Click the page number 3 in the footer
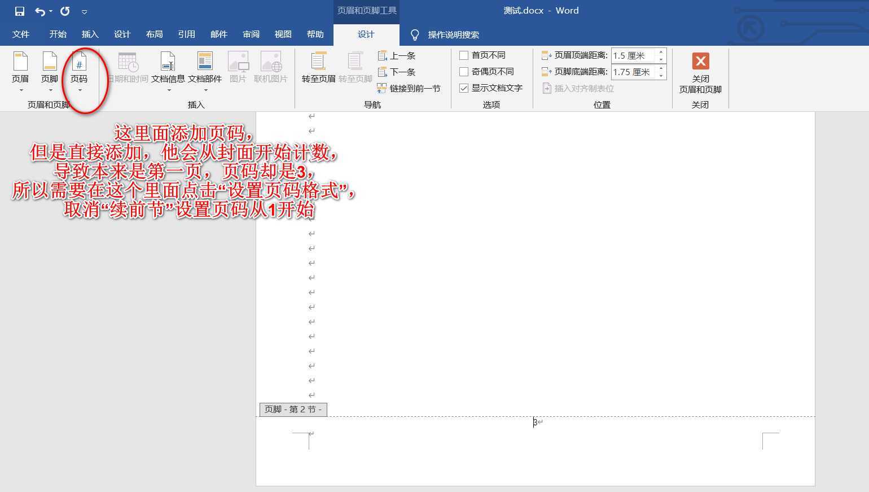The image size is (869, 492). (x=536, y=422)
